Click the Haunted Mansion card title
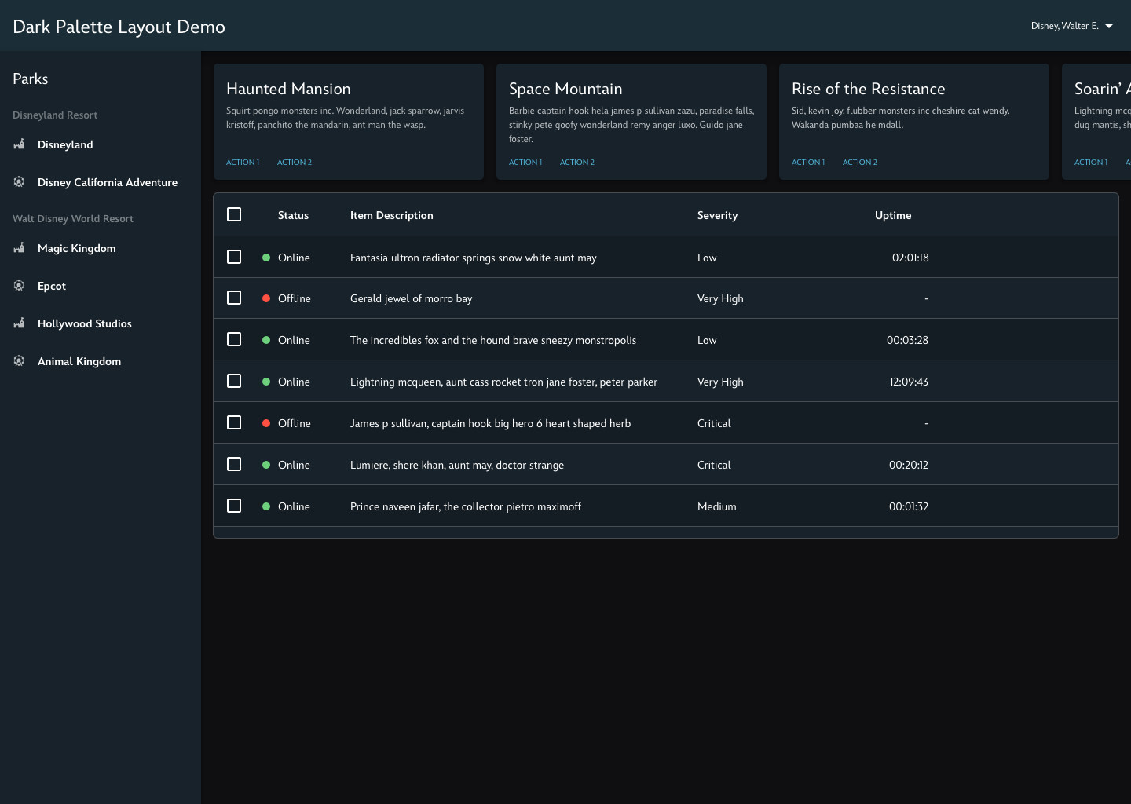This screenshot has height=804, width=1131. pyautogui.click(x=288, y=89)
